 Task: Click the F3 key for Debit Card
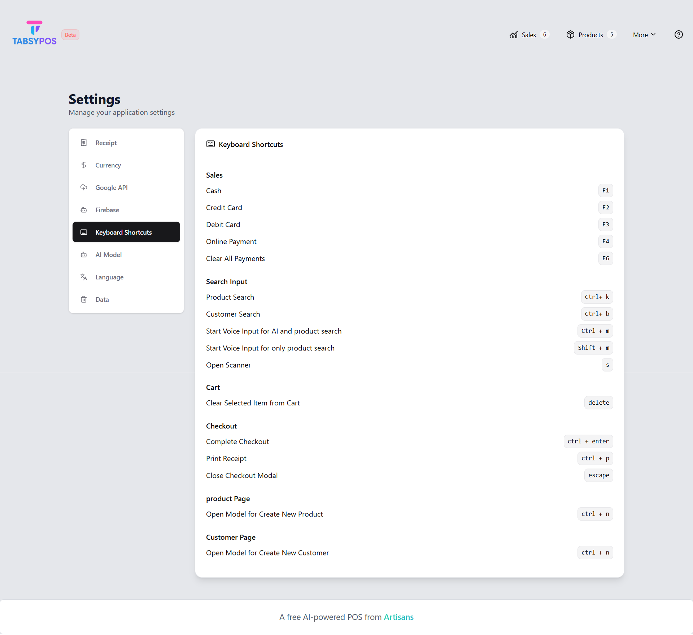606,225
